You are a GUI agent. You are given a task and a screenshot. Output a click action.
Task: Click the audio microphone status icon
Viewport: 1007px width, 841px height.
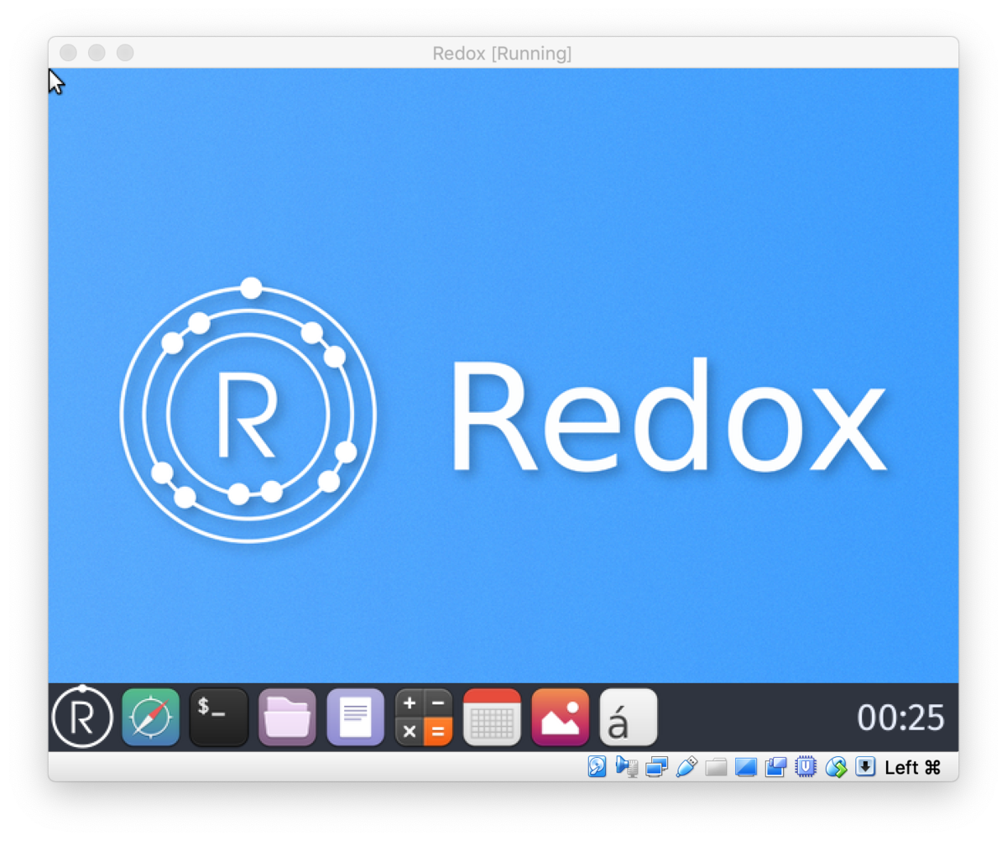[x=626, y=766]
